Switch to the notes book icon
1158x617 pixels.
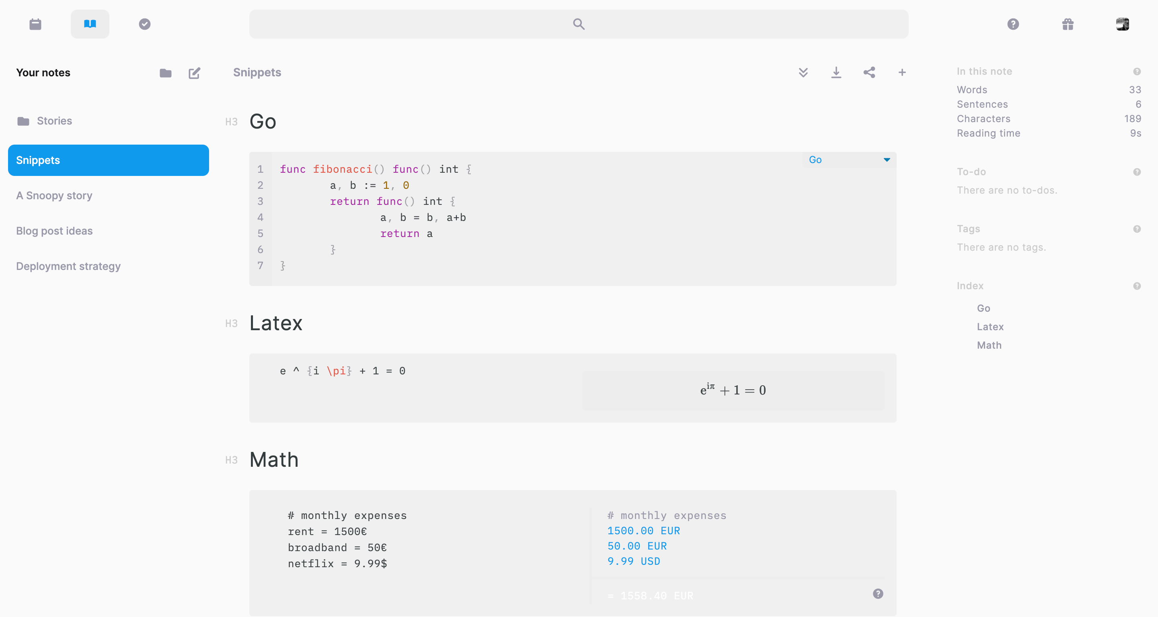[x=90, y=24]
